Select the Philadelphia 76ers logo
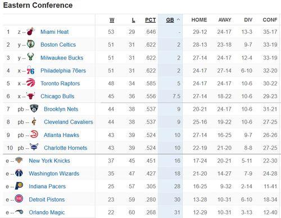The image size is (281, 218). [30, 70]
